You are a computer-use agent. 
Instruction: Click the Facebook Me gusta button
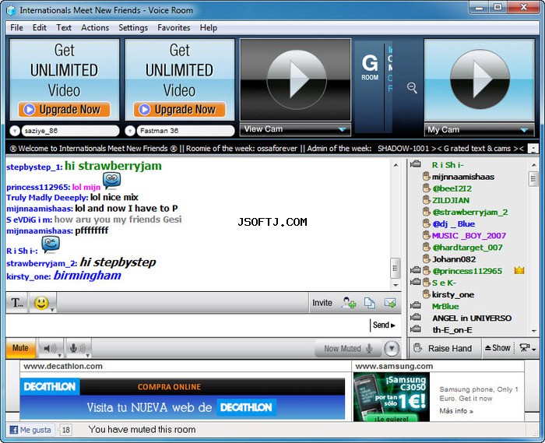[30, 430]
